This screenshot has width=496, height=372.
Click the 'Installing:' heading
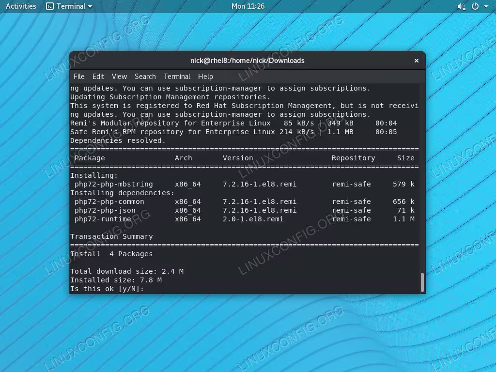click(94, 175)
